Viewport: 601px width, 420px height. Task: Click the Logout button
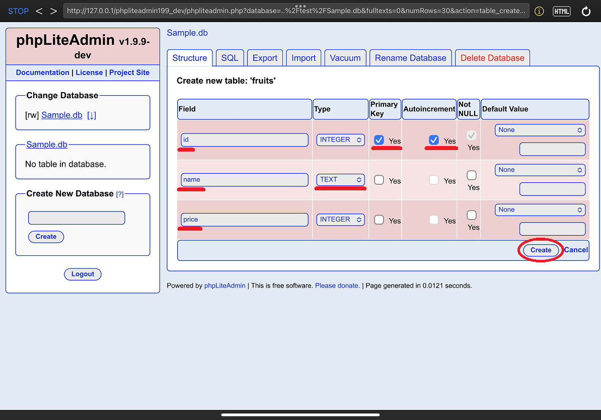pyautogui.click(x=83, y=274)
